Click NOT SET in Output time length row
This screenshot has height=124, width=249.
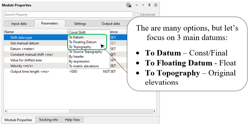point(109,71)
